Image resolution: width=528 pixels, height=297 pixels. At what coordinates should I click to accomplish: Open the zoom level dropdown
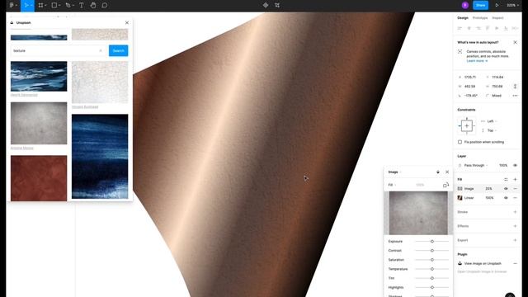(x=512, y=5)
